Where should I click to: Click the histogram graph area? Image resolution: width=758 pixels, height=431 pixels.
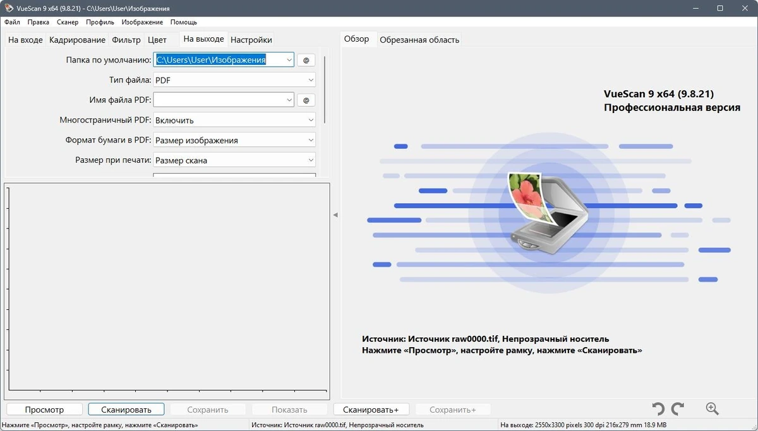click(167, 290)
